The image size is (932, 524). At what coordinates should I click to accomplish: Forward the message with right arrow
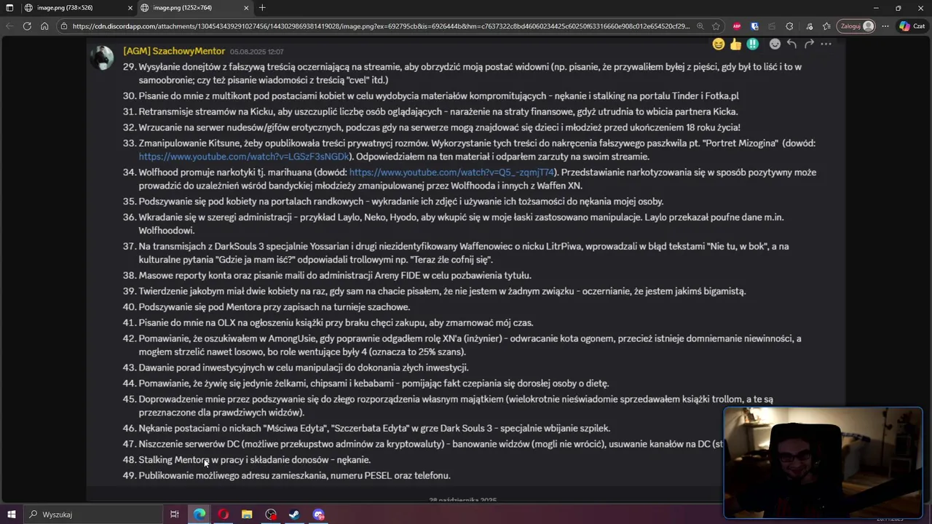pos(809,44)
